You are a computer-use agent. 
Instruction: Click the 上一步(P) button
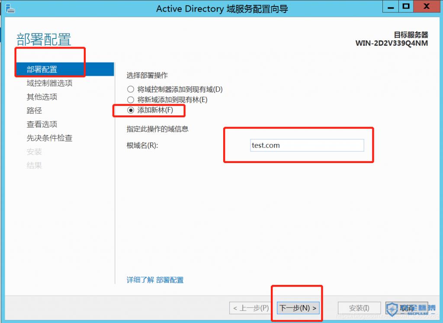pyautogui.click(x=250, y=308)
